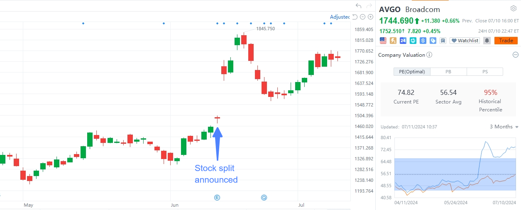Open Company Valuation more options menu
Viewport: 521px width, 210px height.
[516, 55]
